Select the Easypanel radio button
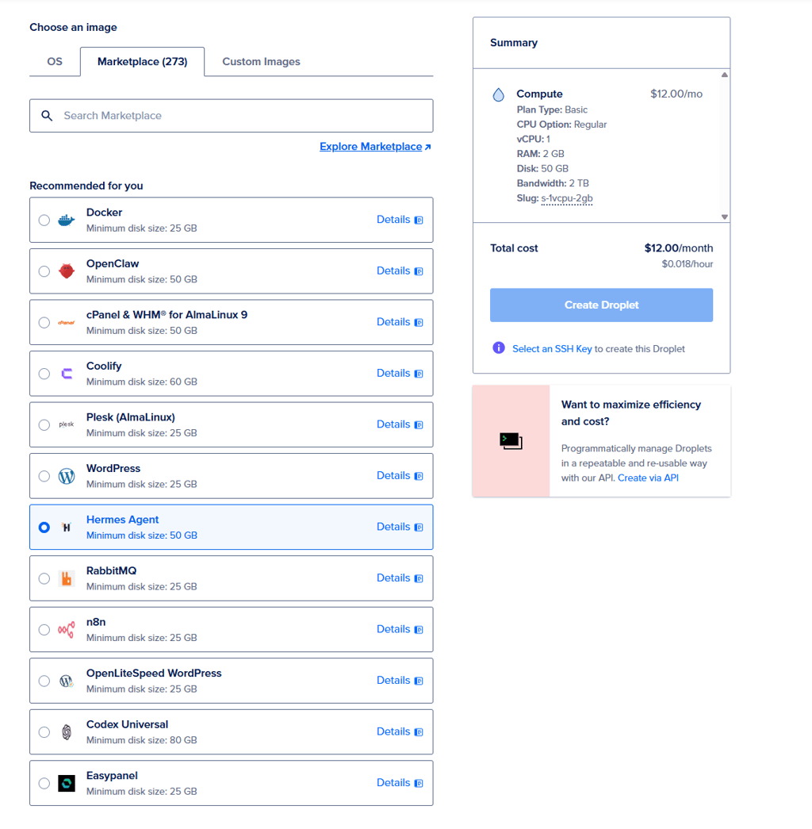Screen dimensions: 812x829 pyautogui.click(x=44, y=783)
